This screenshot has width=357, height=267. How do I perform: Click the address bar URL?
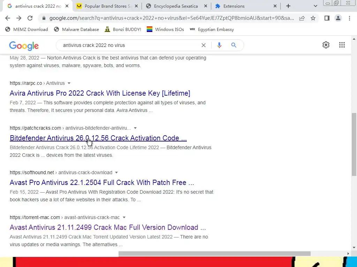tap(172, 18)
